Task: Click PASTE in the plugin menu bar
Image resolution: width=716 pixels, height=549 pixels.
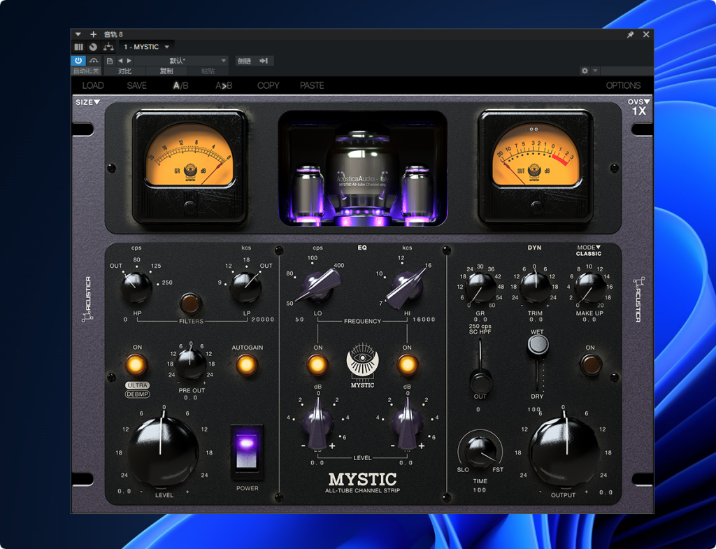Action: (312, 85)
